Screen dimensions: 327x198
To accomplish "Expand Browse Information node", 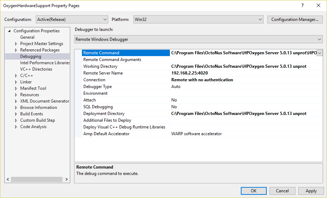I will pyautogui.click(x=16, y=108).
